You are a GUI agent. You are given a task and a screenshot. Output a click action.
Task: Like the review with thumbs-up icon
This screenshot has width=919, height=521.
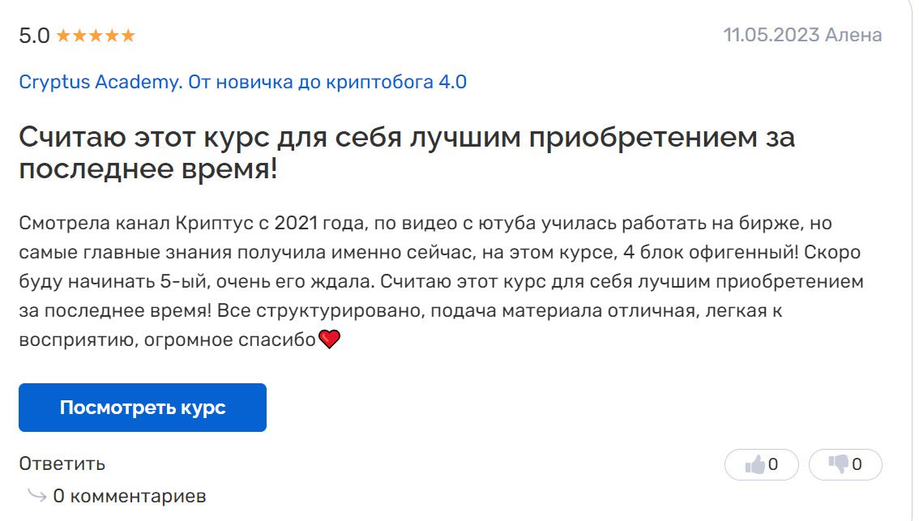[754, 464]
